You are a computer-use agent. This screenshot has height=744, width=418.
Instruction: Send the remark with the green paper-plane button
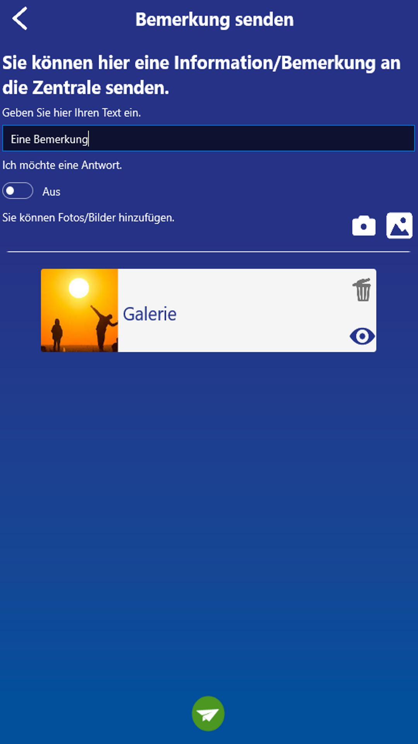click(208, 713)
